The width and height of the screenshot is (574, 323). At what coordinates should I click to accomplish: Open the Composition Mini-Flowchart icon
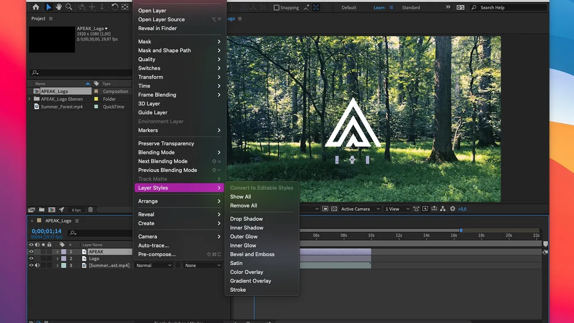(x=442, y=209)
